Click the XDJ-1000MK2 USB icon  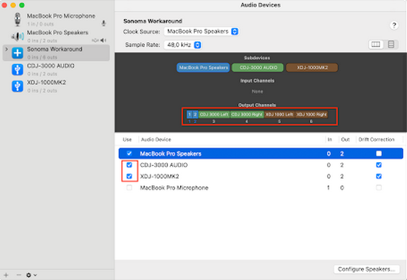(17, 87)
